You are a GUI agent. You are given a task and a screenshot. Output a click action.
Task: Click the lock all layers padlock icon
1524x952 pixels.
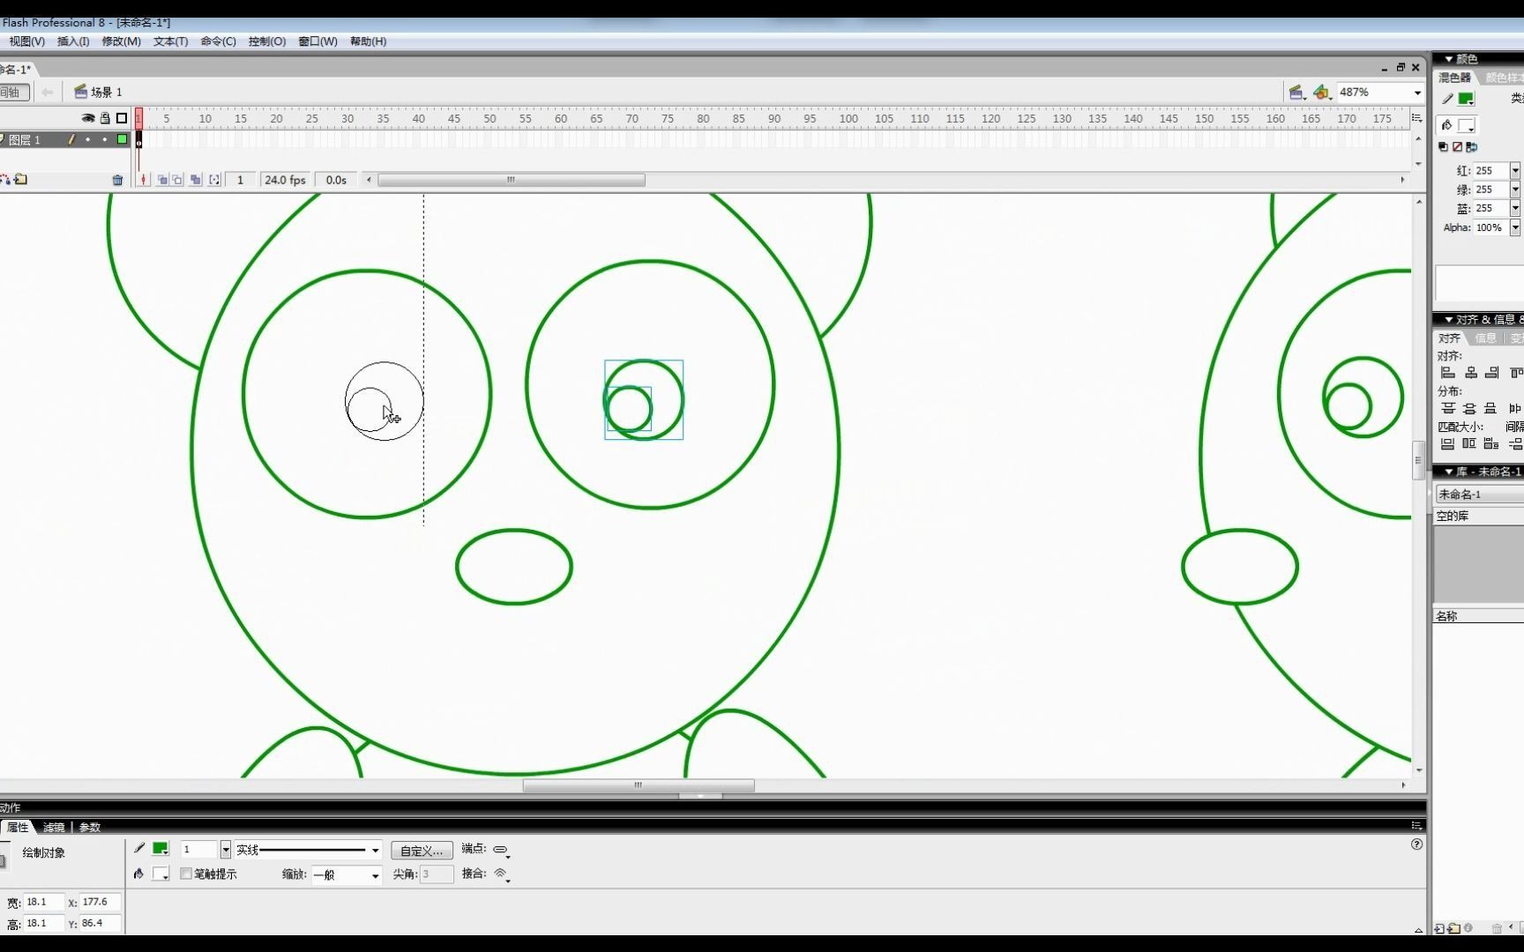(x=105, y=118)
